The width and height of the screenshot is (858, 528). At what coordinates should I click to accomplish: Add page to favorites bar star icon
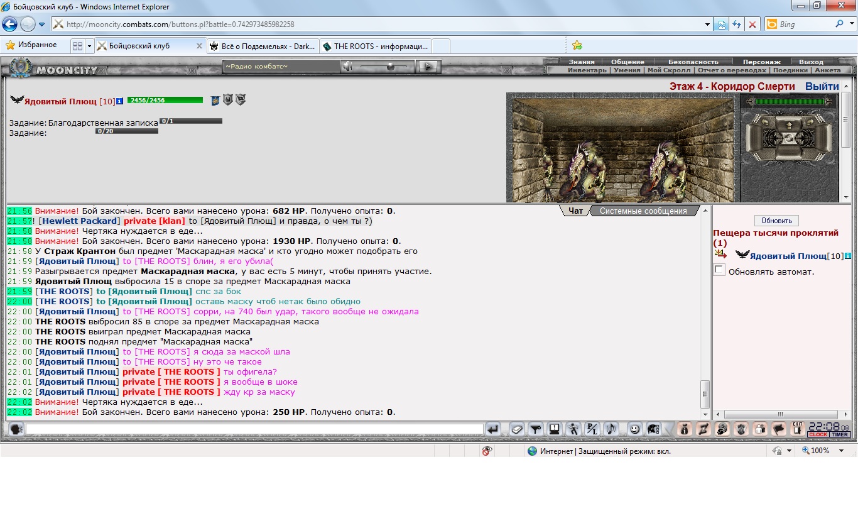(x=577, y=45)
